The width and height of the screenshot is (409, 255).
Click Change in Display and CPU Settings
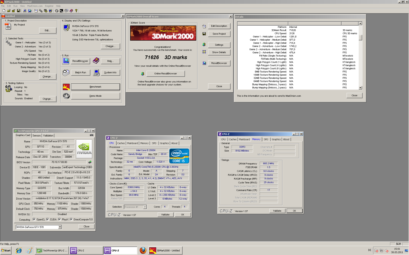tap(110, 46)
